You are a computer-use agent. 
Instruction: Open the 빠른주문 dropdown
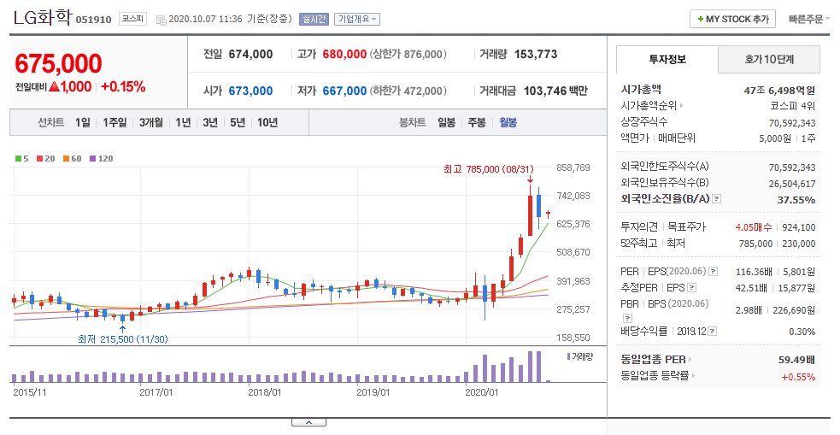tap(809, 20)
